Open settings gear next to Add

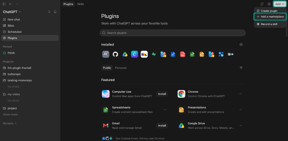269,4
